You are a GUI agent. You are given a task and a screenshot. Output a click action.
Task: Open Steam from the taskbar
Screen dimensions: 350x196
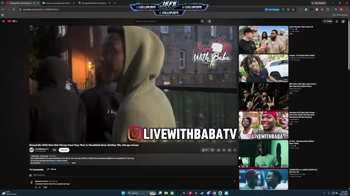[202, 193]
